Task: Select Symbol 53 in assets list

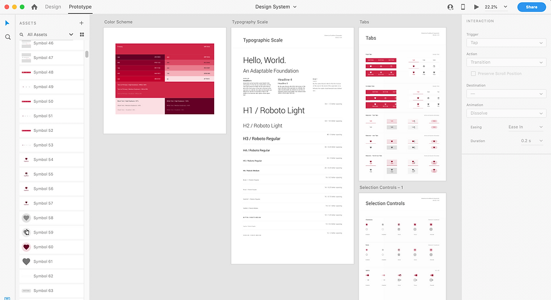Action: tap(51, 145)
